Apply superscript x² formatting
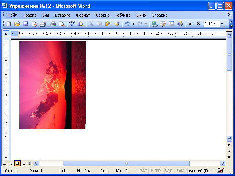The width and height of the screenshot is (235, 176). [x=190, y=23]
